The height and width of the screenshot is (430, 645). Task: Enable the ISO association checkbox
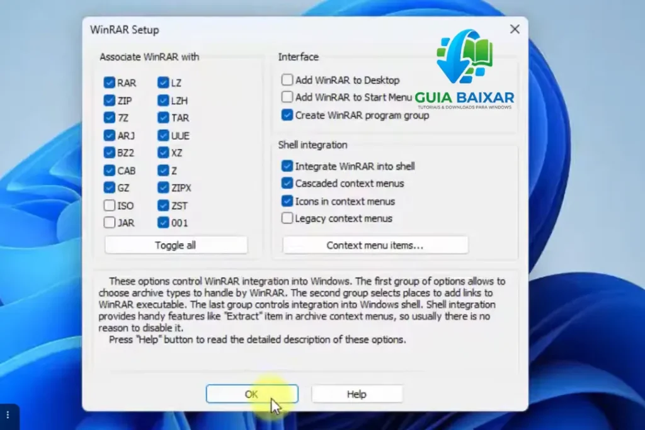[x=110, y=205]
